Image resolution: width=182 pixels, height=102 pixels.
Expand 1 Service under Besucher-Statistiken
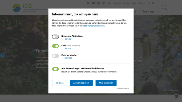coord(66,39)
